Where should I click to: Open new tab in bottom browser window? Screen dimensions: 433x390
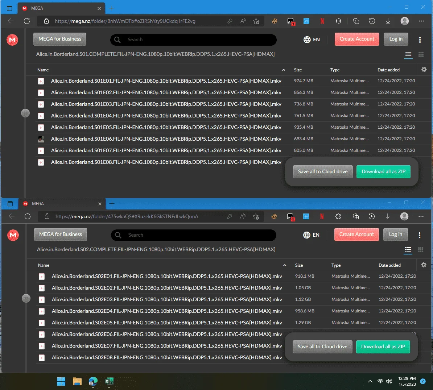click(112, 204)
